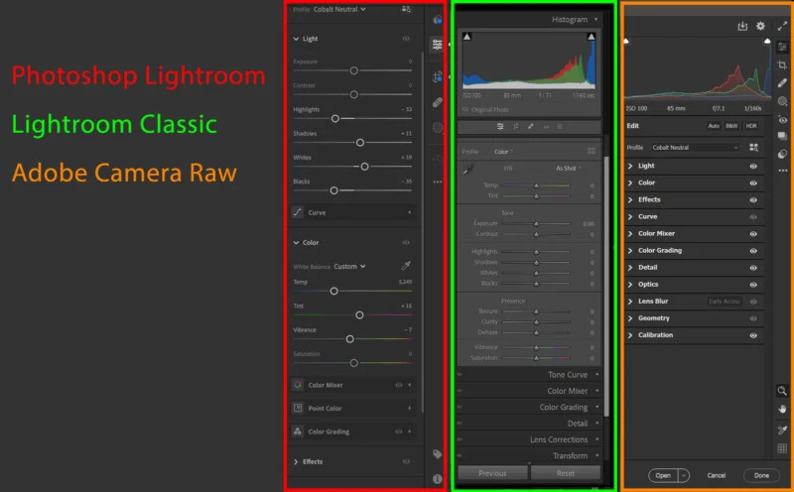This screenshot has width=794, height=492.
Task: Click the Healing brush icon in Camera Raw
Action: 782,82
